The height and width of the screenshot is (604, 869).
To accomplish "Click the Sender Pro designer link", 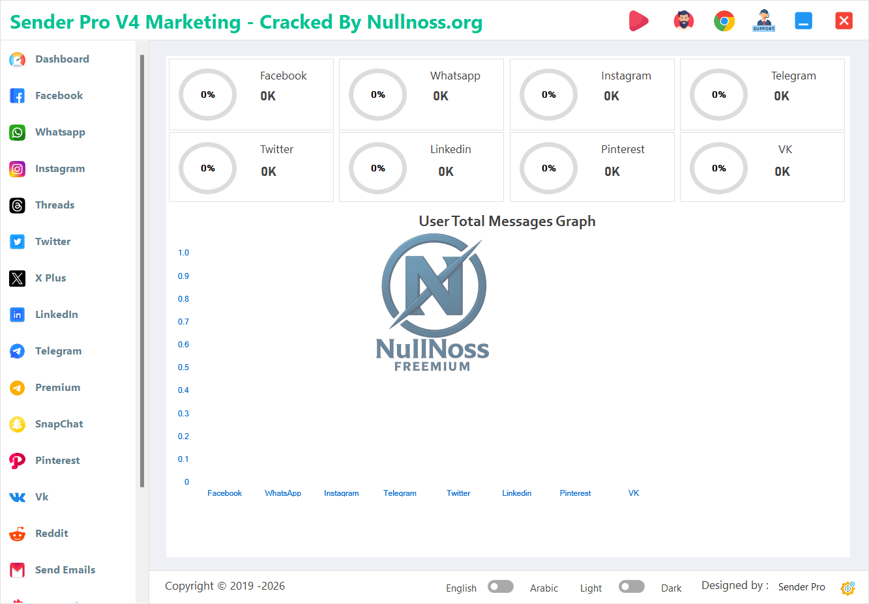I will 801,586.
